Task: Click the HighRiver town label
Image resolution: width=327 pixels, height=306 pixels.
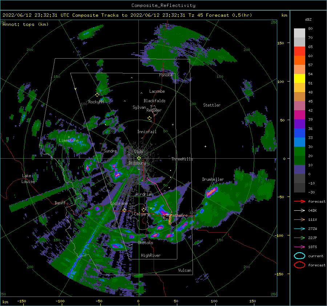Action: pyautogui.click(x=151, y=255)
